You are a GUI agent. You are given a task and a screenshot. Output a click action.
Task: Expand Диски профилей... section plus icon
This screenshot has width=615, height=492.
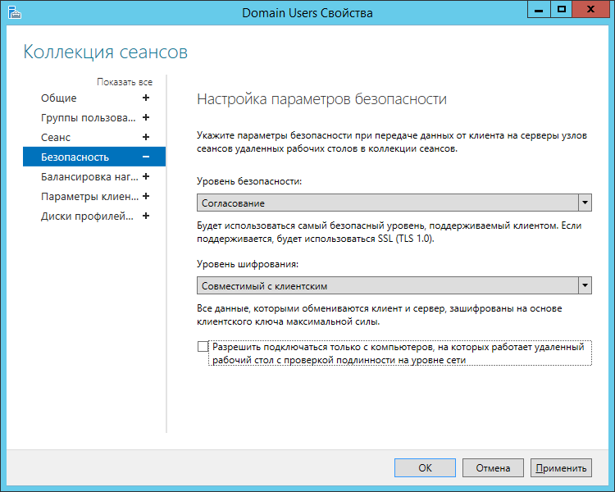(x=146, y=216)
